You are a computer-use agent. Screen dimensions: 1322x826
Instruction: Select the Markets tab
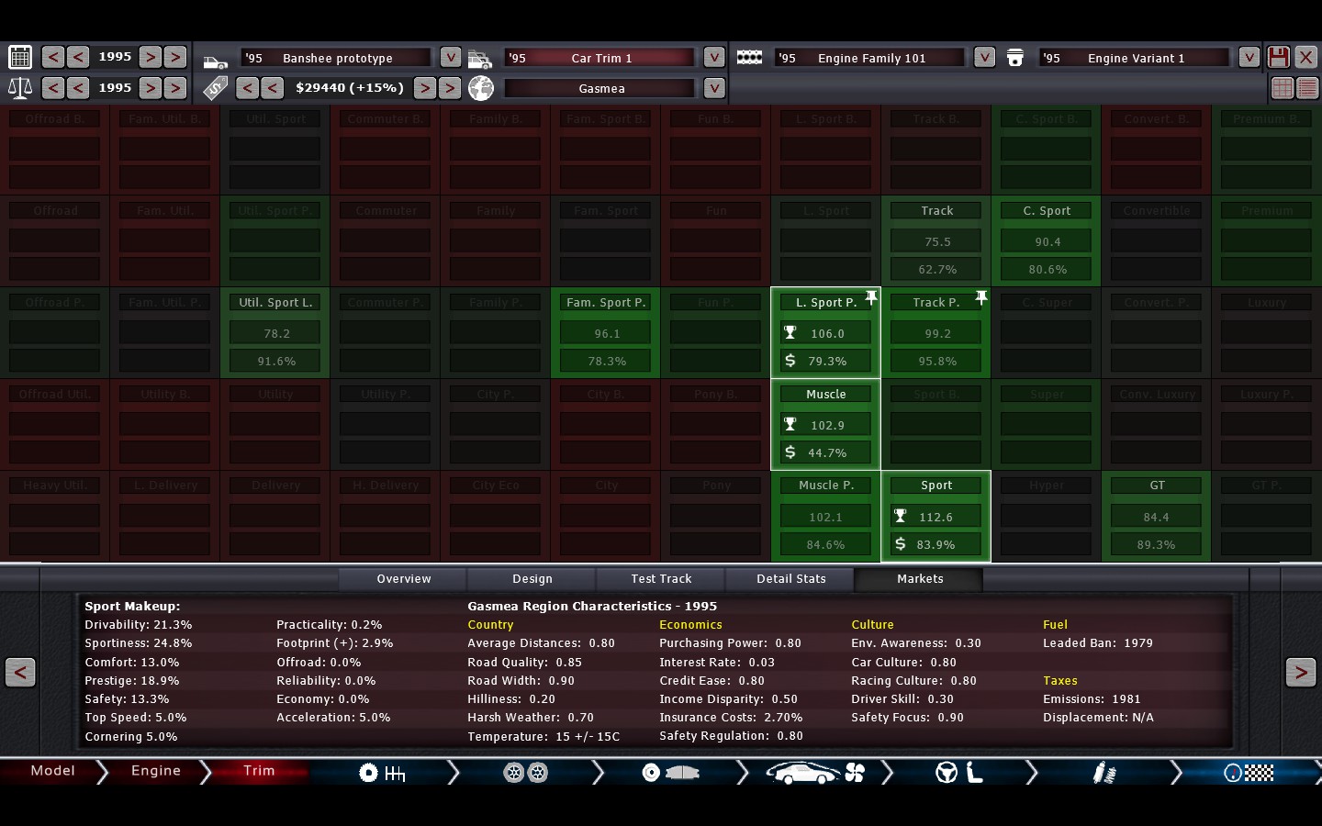920,579
